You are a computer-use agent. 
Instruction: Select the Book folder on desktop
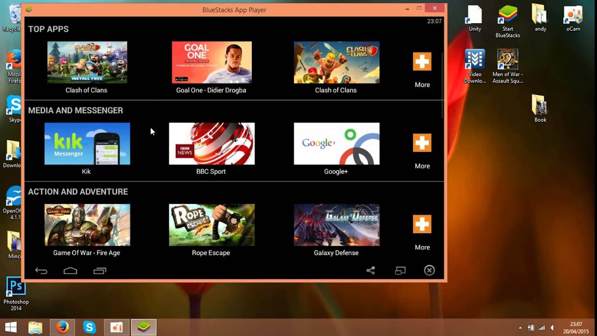541,109
